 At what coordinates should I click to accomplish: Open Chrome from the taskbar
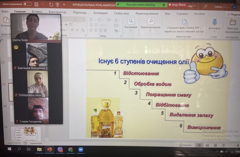70,149
